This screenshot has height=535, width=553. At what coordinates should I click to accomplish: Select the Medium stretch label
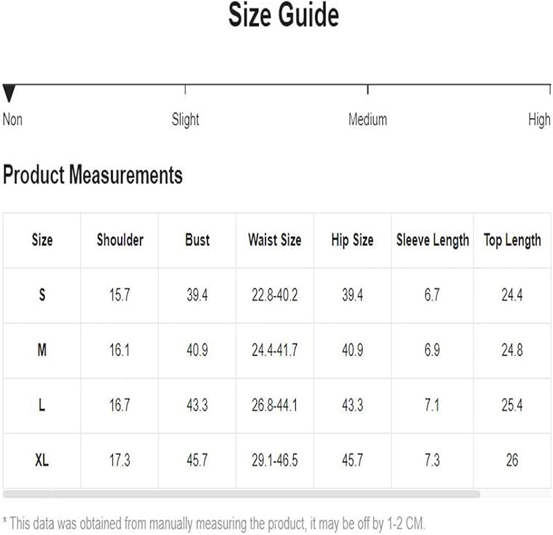(367, 120)
